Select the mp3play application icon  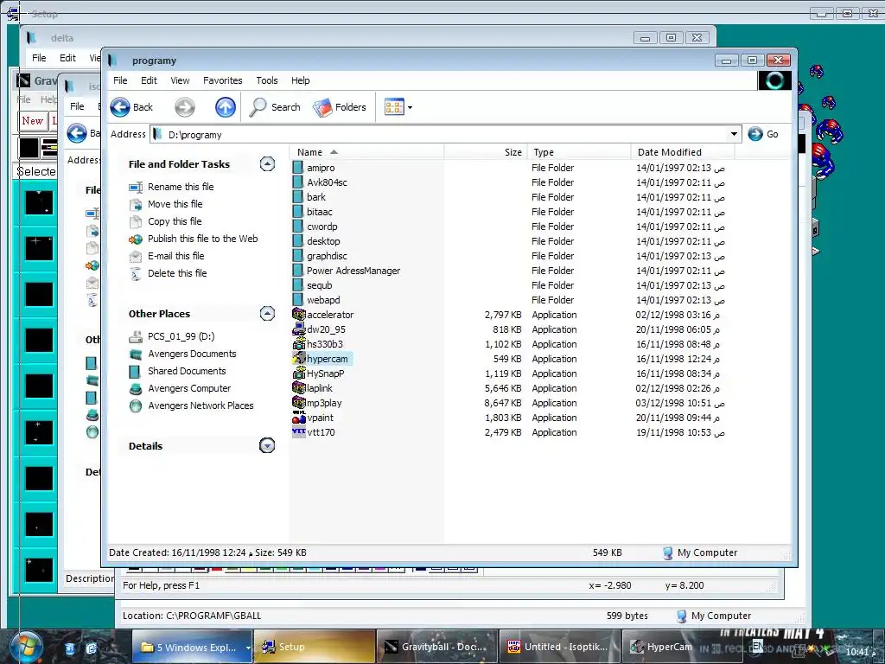click(298, 403)
